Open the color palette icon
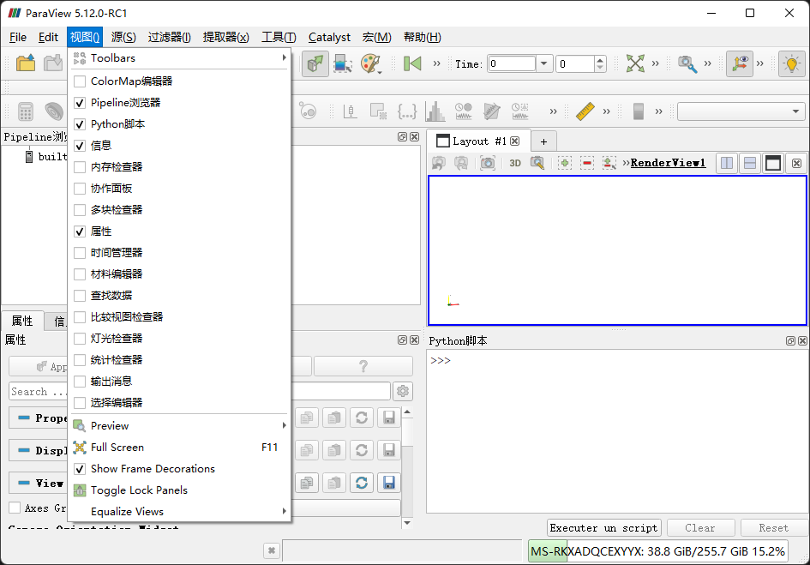Screen dimensions: 810x565 pos(370,63)
